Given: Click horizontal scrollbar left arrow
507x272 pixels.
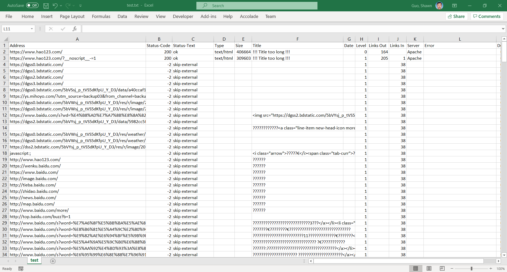Looking at the screenshot, I should [311, 261].
